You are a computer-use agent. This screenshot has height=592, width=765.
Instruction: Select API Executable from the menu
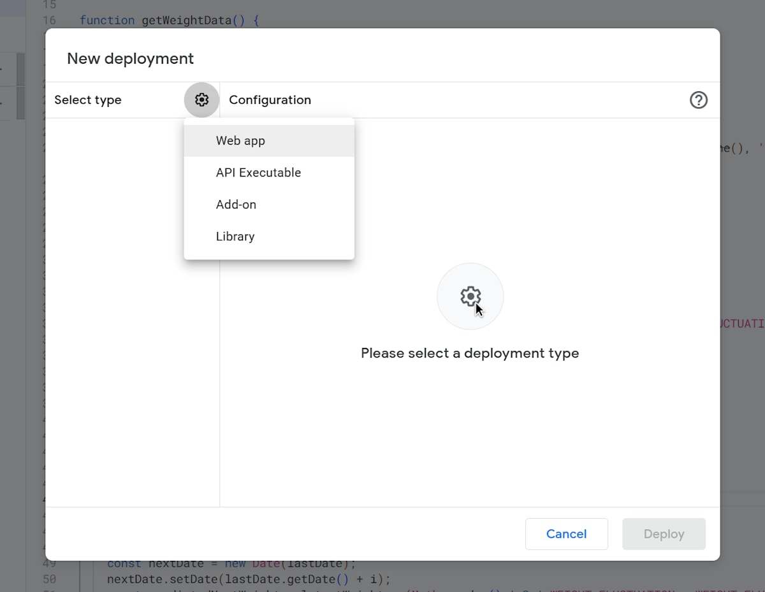pyautogui.click(x=269, y=173)
